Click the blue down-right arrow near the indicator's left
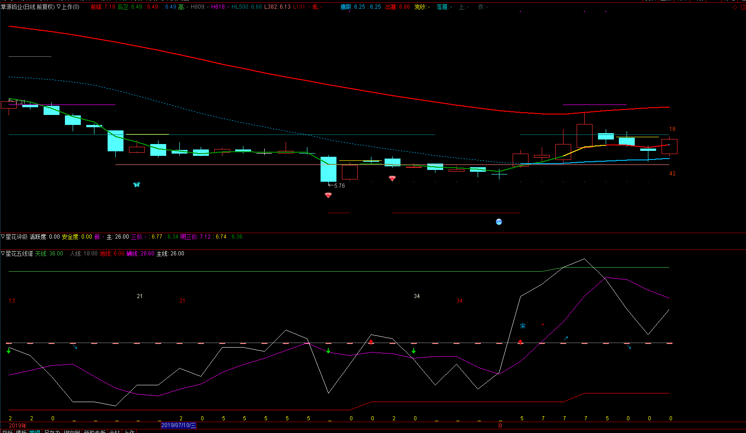The image size is (746, 433). tap(75, 347)
